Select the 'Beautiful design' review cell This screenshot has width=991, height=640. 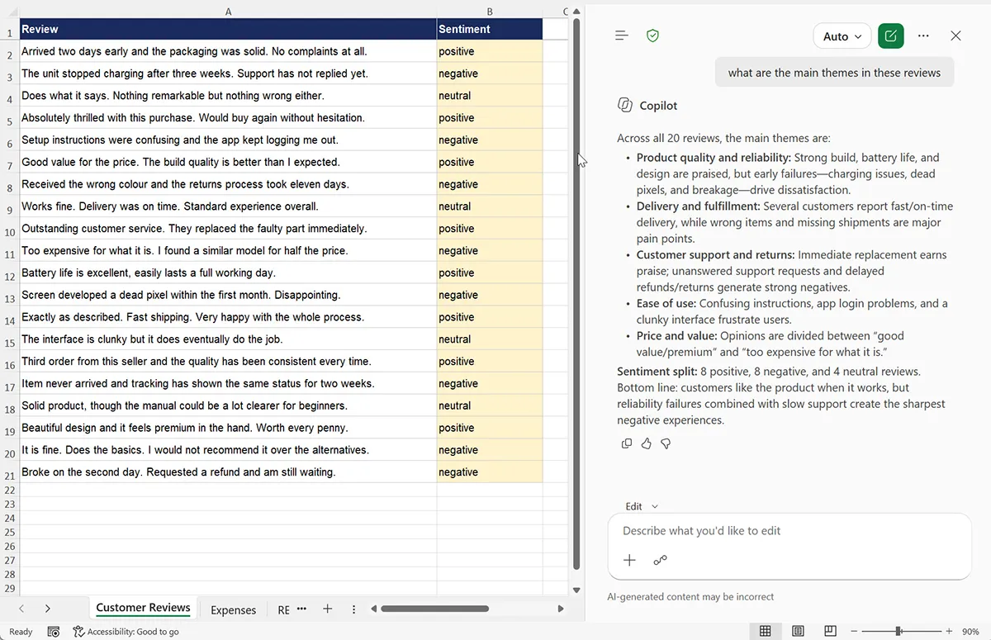click(228, 428)
